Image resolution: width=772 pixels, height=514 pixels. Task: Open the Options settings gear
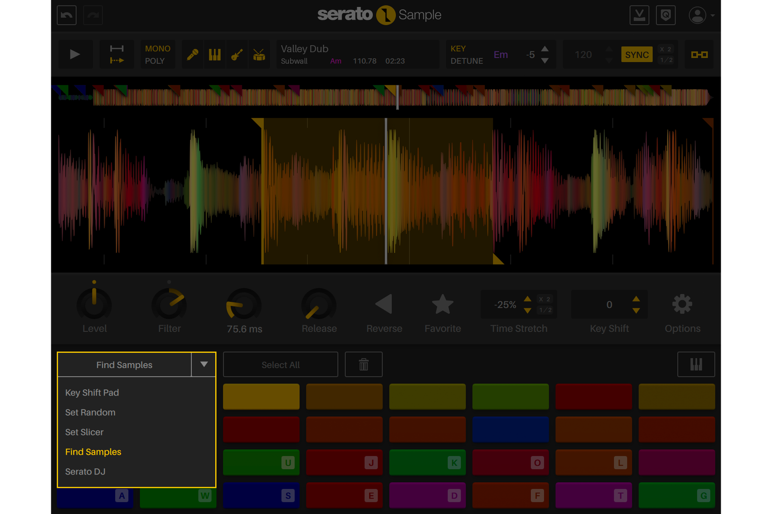682,304
